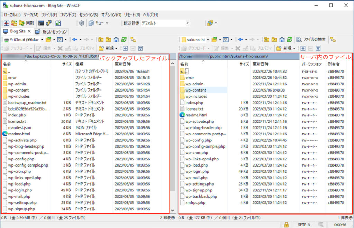Screen dimensions: 354x228
Task: Click the local panel home directory icon
Action: pyautogui.click(x=116, y=40)
